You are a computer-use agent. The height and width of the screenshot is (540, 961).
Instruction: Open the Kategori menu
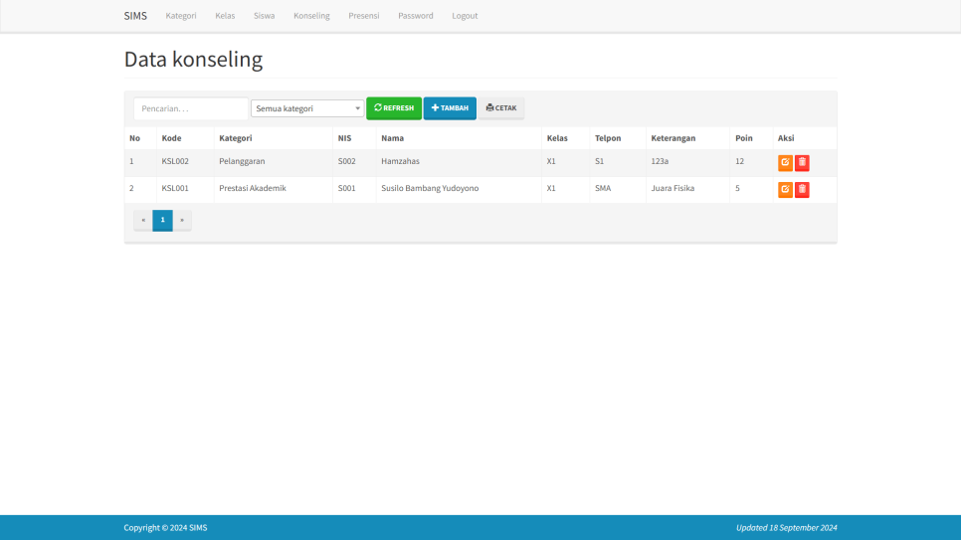[180, 16]
